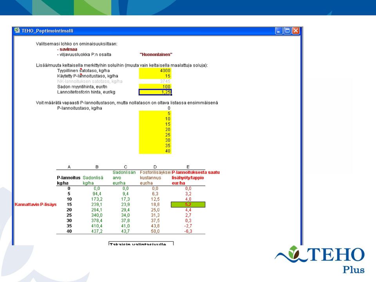Maximize the TEHO_Poptimointimalli window

coord(287,31)
